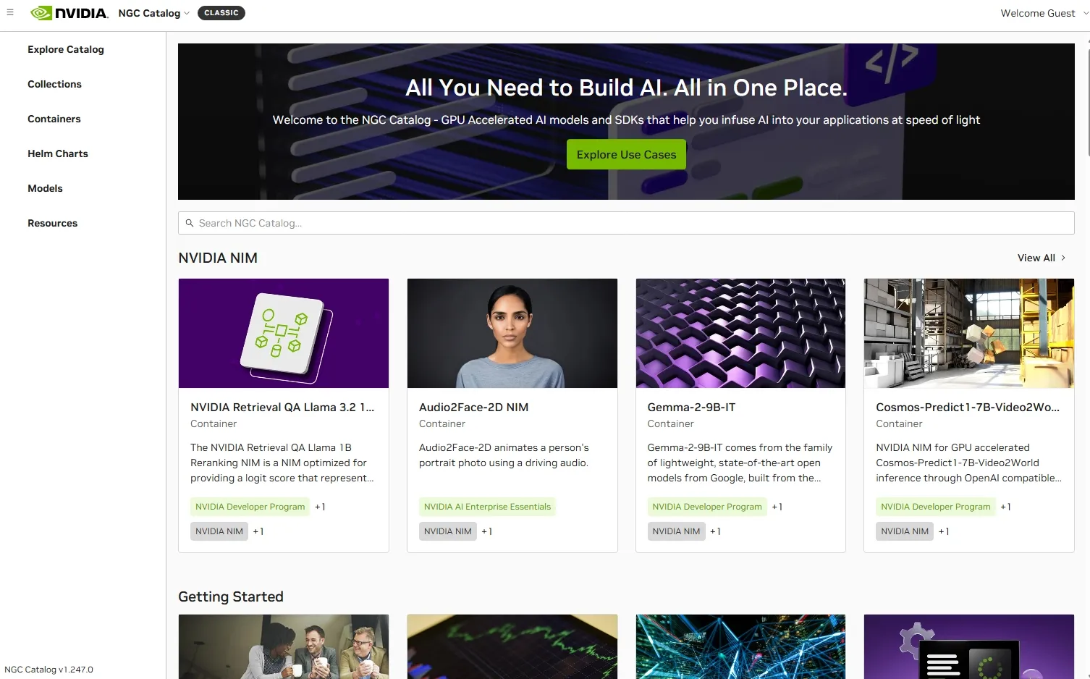Screen dimensions: 1090x679
Task: Open NVIDIA Retrieval QA Llama 3.2 thumbnail
Action: (x=284, y=333)
